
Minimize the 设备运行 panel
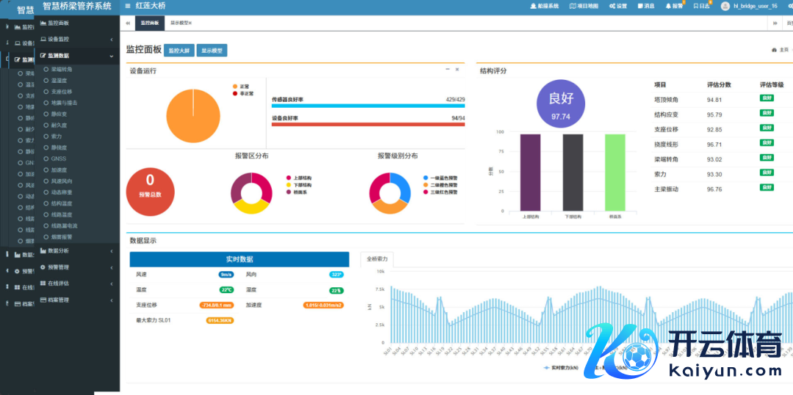[447, 70]
